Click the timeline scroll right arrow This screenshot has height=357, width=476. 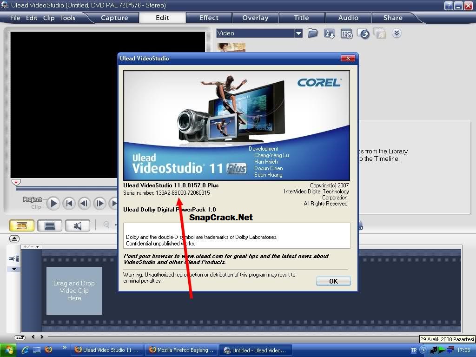[x=42, y=337]
